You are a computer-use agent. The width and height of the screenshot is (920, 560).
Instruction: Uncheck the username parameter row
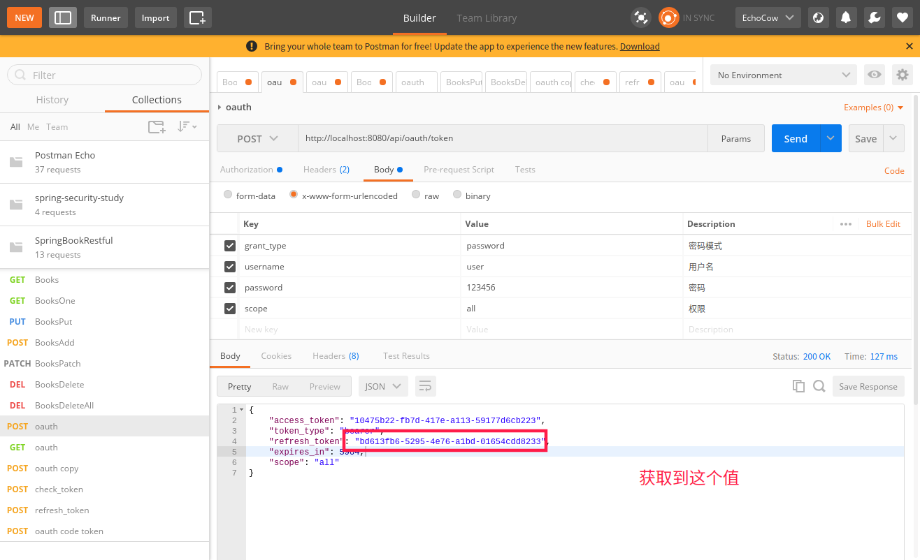(229, 267)
